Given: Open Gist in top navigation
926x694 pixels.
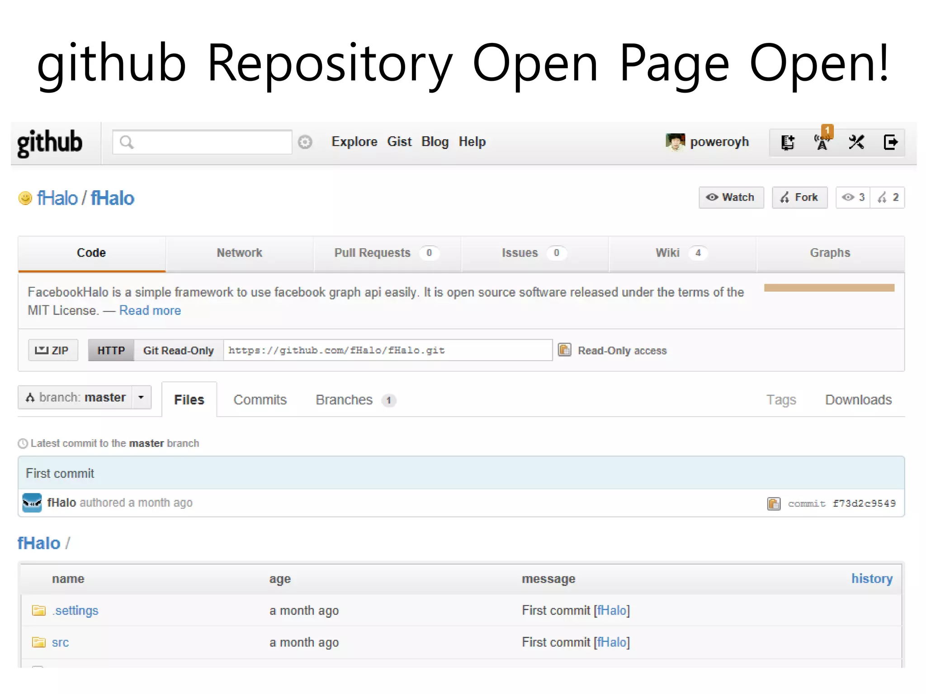Looking at the screenshot, I should tap(399, 142).
